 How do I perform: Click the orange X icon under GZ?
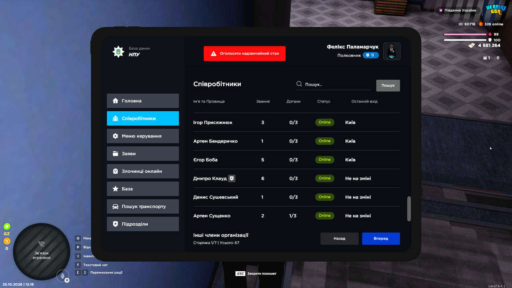(7, 241)
